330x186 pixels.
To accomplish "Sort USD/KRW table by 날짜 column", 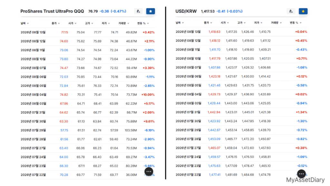I will pos(180,23).
